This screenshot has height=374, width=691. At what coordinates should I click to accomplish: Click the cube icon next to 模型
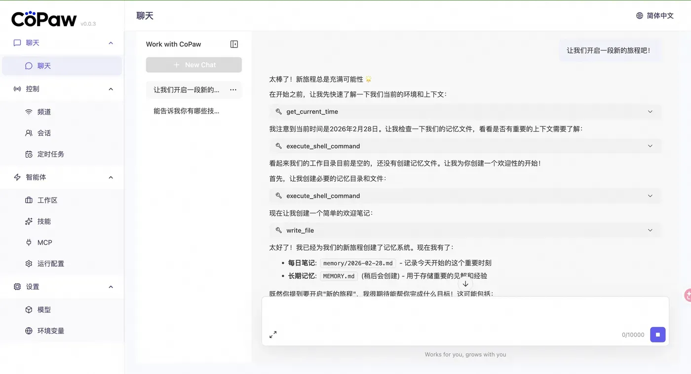[29, 310]
